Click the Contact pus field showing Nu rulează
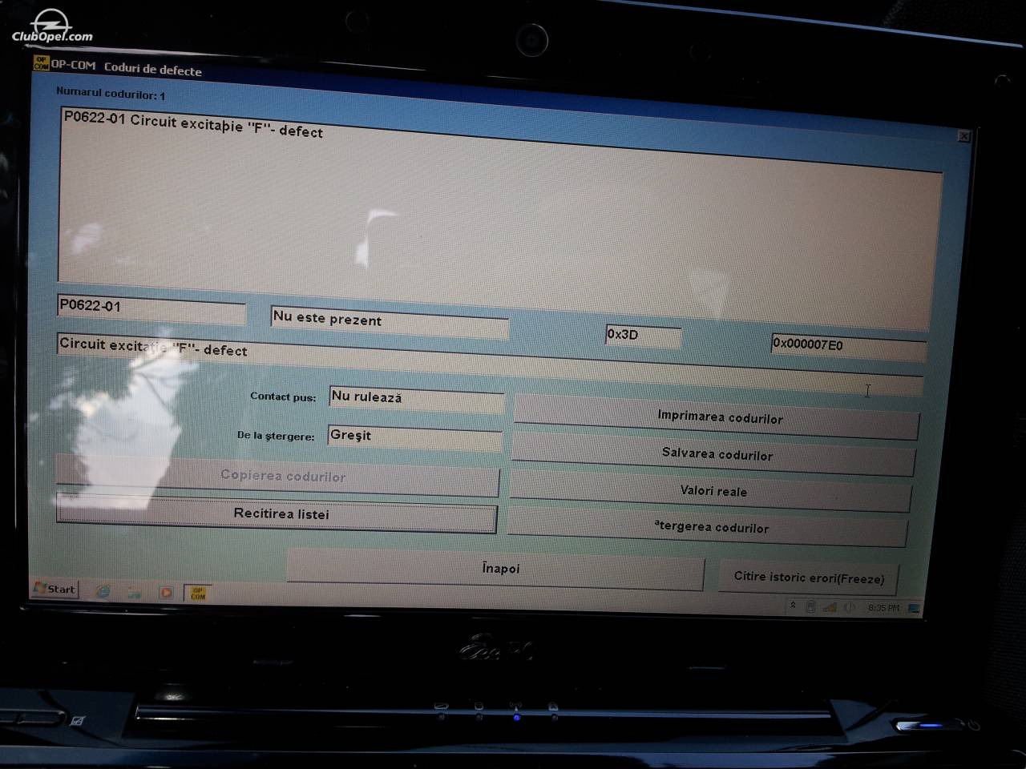The width and height of the screenshot is (1026, 769). click(x=416, y=398)
